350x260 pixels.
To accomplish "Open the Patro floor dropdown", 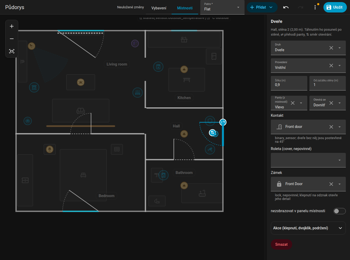I will 222,7.
